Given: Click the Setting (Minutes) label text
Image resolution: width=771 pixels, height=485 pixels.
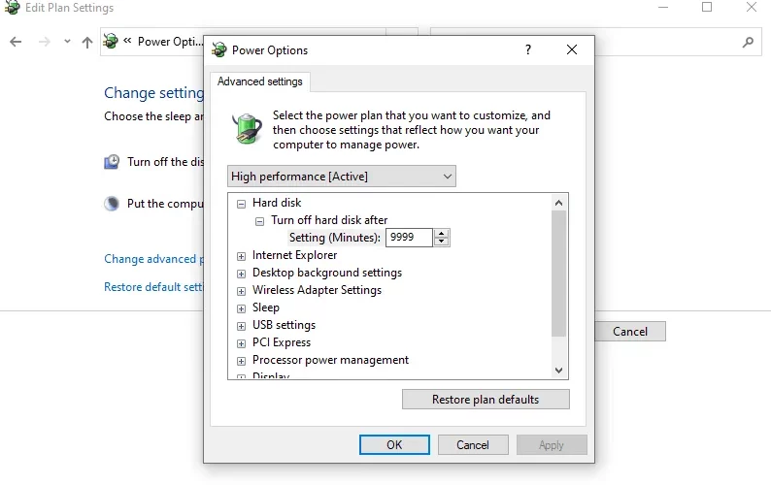Looking at the screenshot, I should (334, 238).
